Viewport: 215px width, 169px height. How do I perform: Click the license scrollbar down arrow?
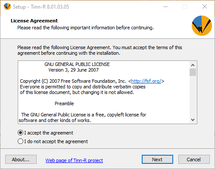(193, 120)
